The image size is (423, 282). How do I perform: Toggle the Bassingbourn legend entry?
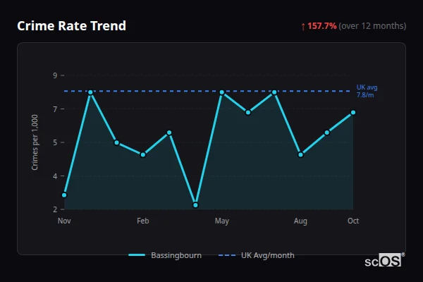165,255
